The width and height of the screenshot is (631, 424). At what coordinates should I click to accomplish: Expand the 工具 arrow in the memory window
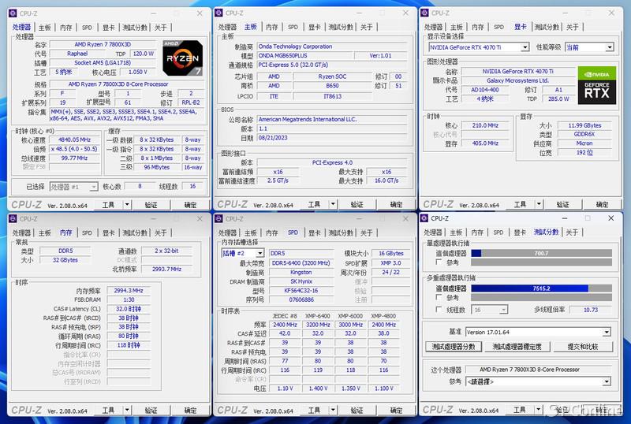127,411
